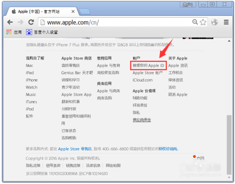Click the vertical scrollbar thumb
This screenshot has width=235, height=184.
pos(229,145)
